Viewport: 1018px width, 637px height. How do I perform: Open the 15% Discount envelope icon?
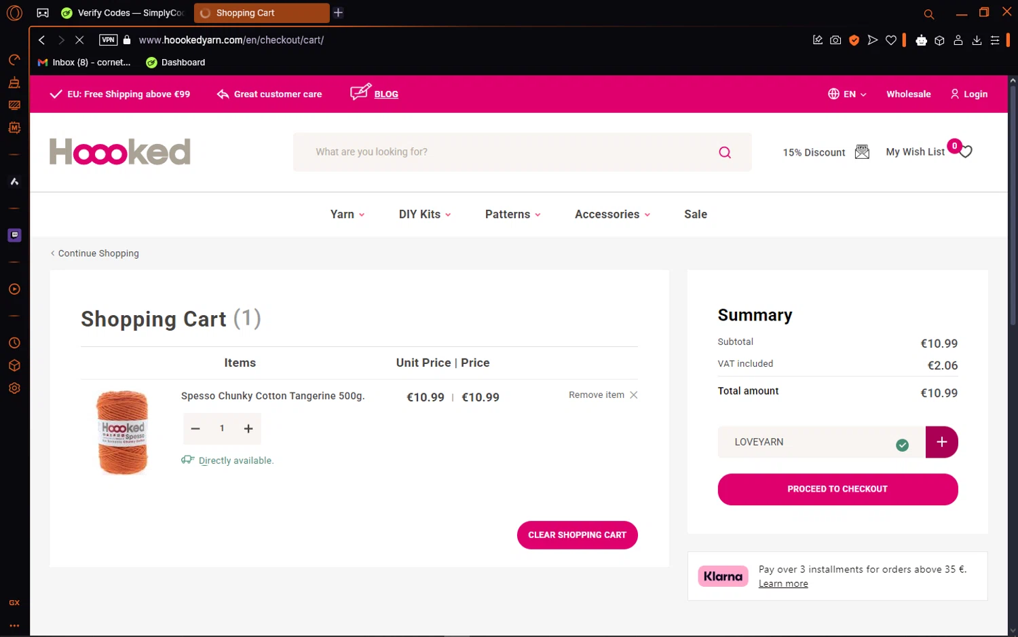click(x=862, y=152)
